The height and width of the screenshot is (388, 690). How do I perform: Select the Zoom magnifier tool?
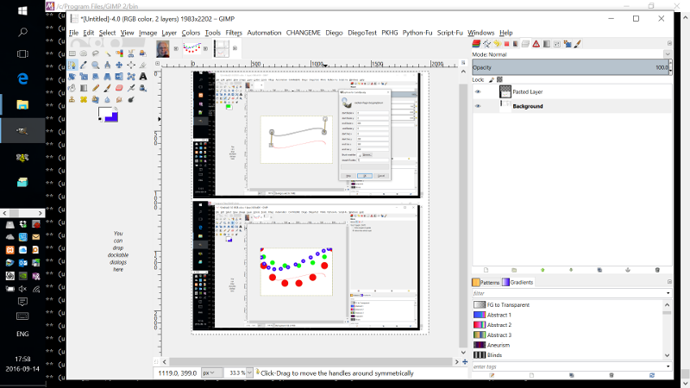tap(96, 66)
